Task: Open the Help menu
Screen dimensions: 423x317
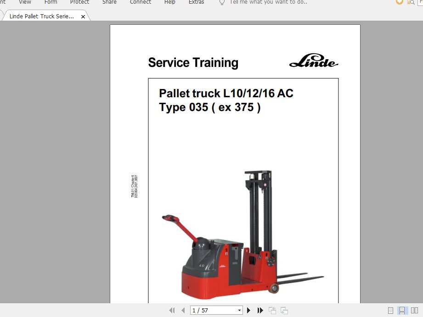Action: (169, 2)
